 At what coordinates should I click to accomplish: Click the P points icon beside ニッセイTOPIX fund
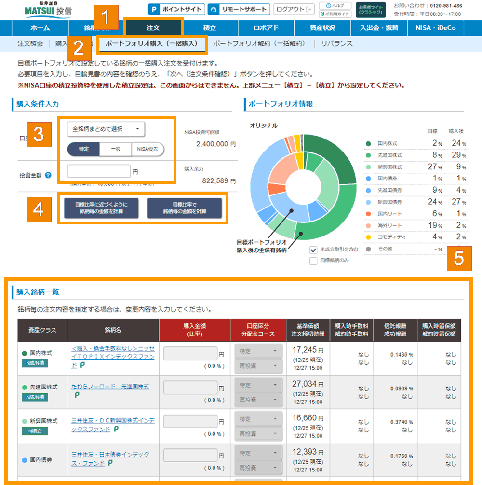point(82,365)
